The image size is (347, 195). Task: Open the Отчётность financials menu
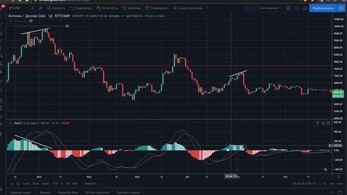pyautogui.click(x=107, y=8)
